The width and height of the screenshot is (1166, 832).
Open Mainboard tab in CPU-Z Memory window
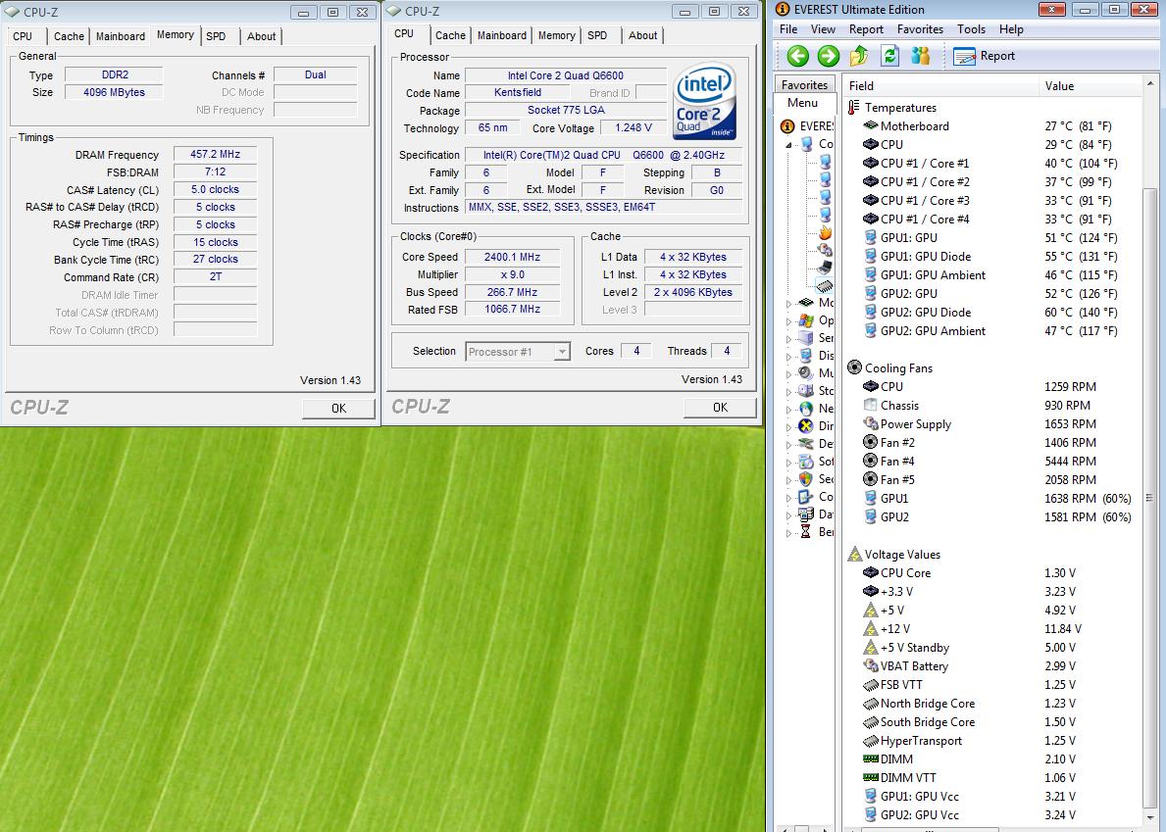coord(121,35)
